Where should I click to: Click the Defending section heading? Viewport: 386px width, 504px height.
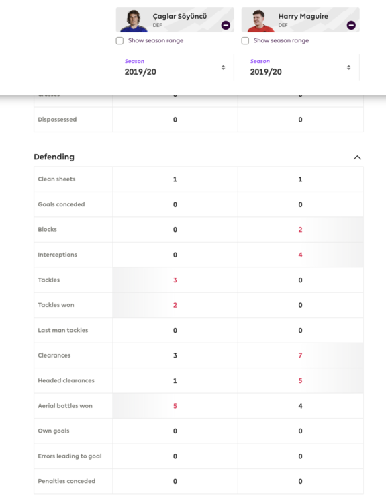point(54,157)
